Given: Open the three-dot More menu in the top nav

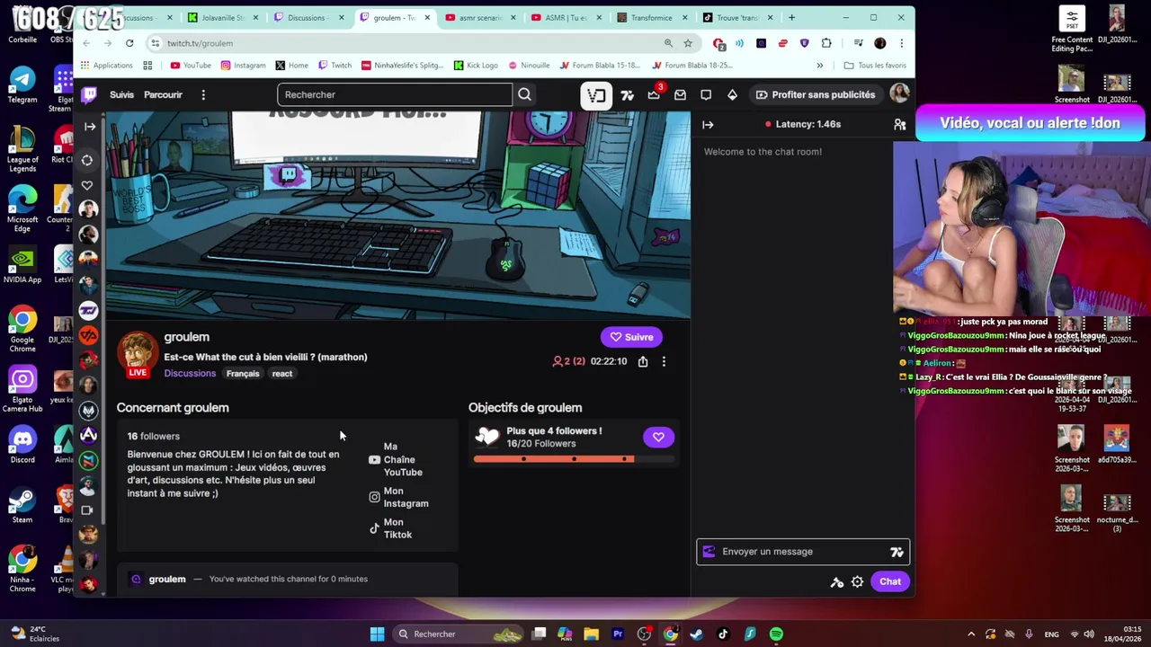Looking at the screenshot, I should [203, 94].
